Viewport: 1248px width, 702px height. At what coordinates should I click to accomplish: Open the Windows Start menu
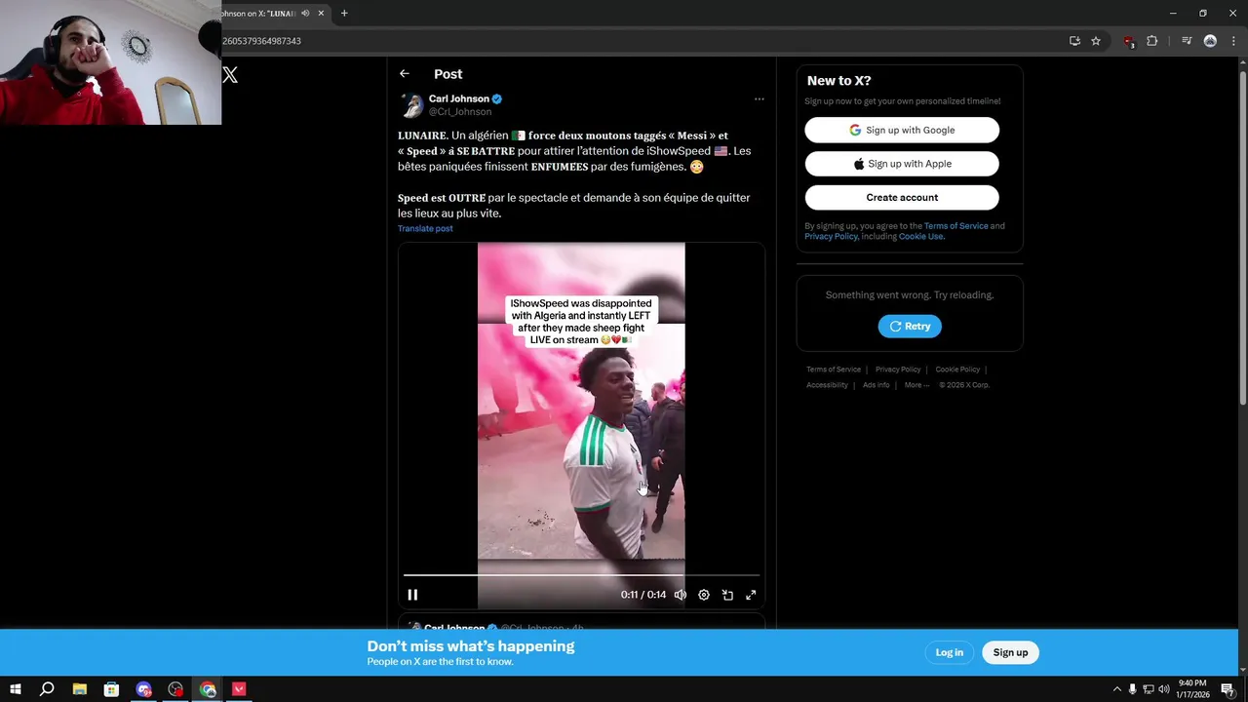click(x=15, y=689)
